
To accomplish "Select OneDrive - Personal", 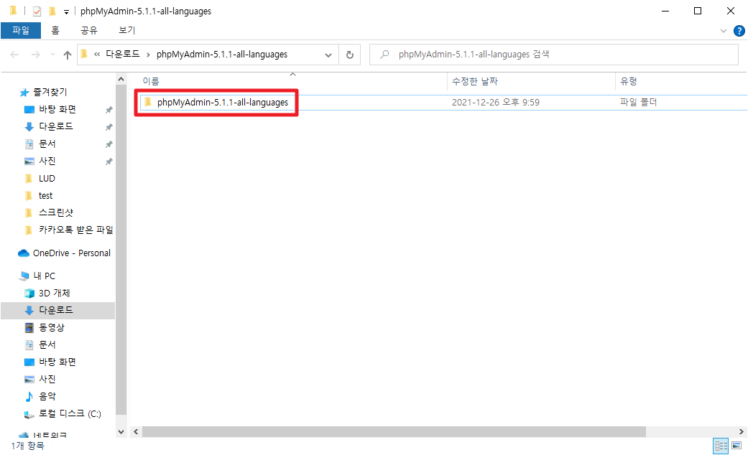I will coord(72,253).
